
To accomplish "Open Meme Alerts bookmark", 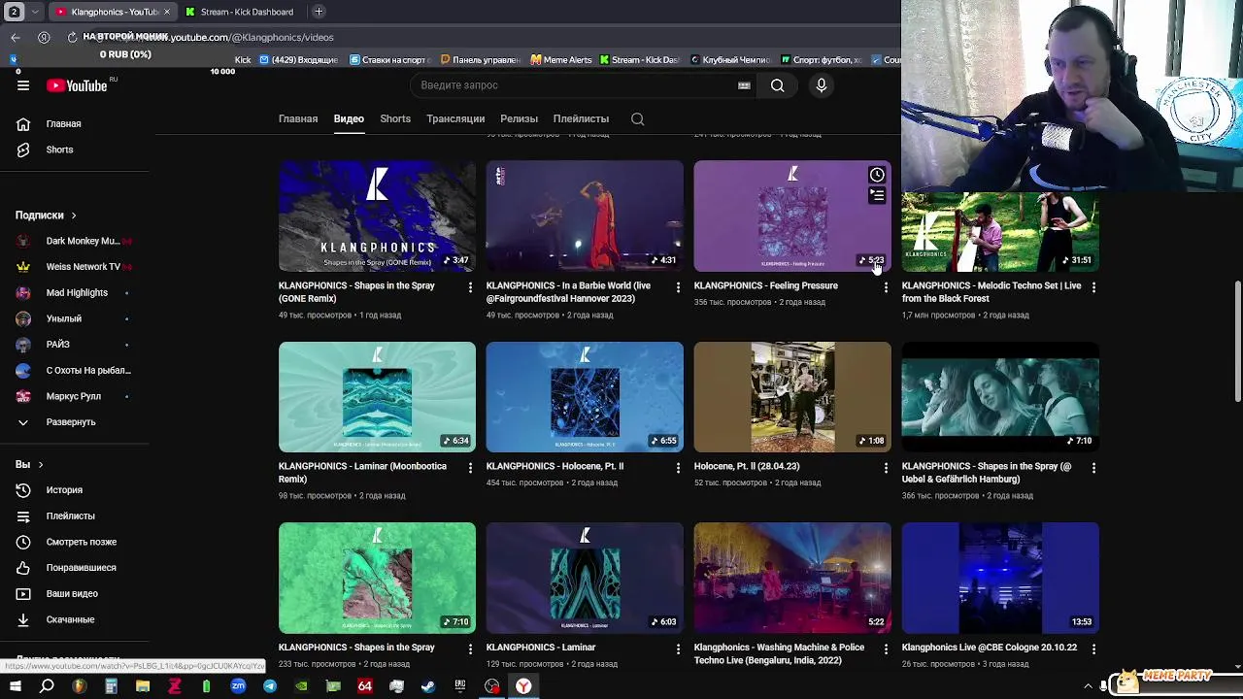I will coord(562,60).
